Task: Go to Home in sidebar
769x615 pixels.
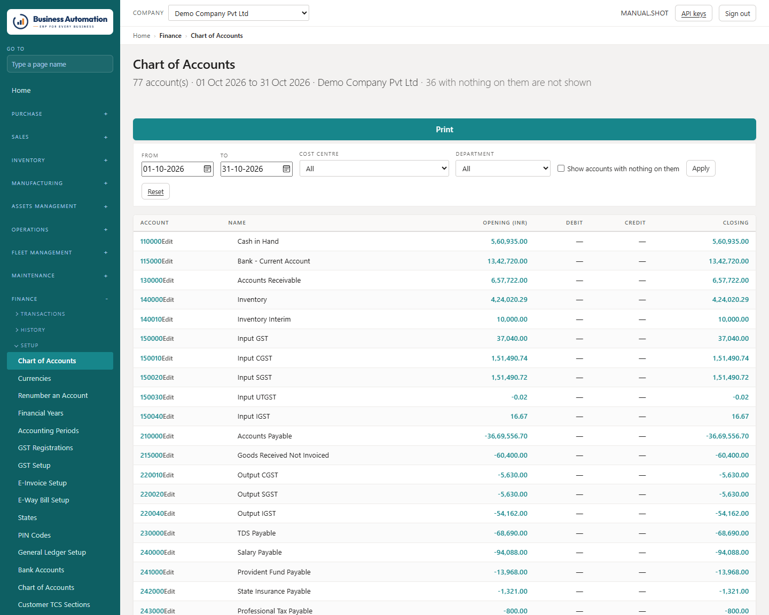Action: click(21, 91)
